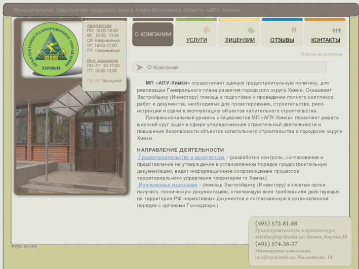Click the people icon above КОНТАКТЫ
The width and height of the screenshot is (359, 269).
pos(337,31)
